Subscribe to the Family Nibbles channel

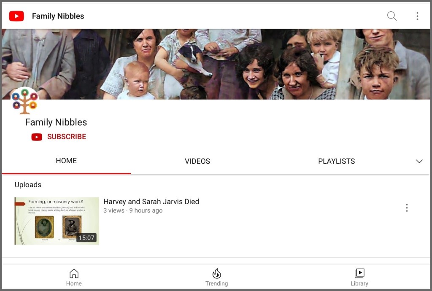66,137
